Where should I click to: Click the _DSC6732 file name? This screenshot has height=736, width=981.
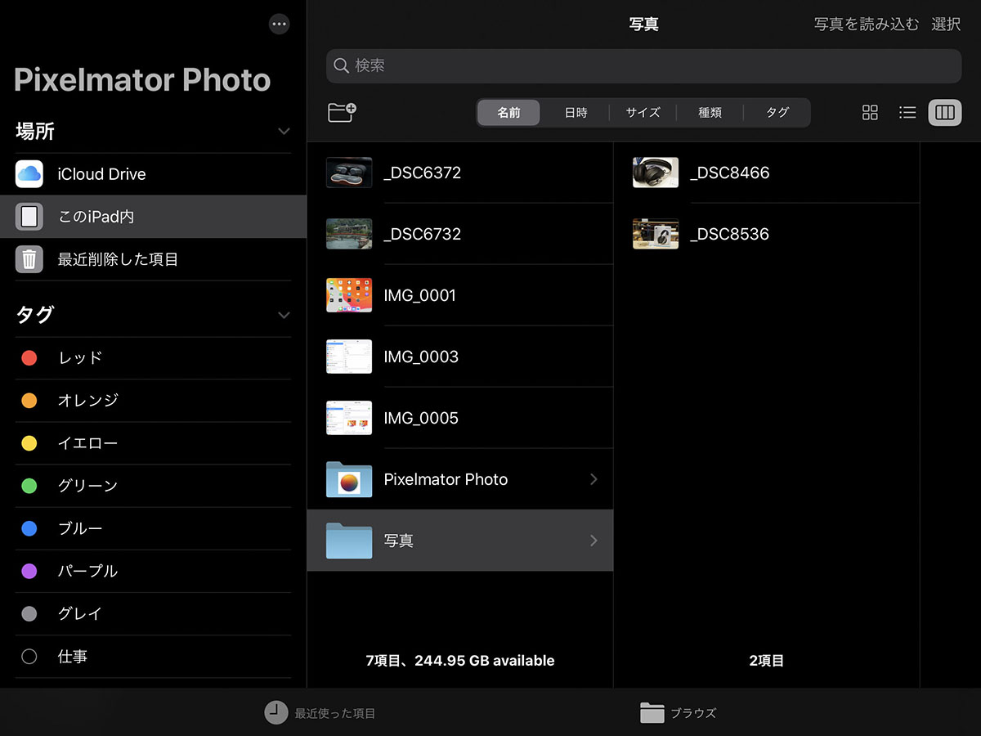[x=422, y=235]
